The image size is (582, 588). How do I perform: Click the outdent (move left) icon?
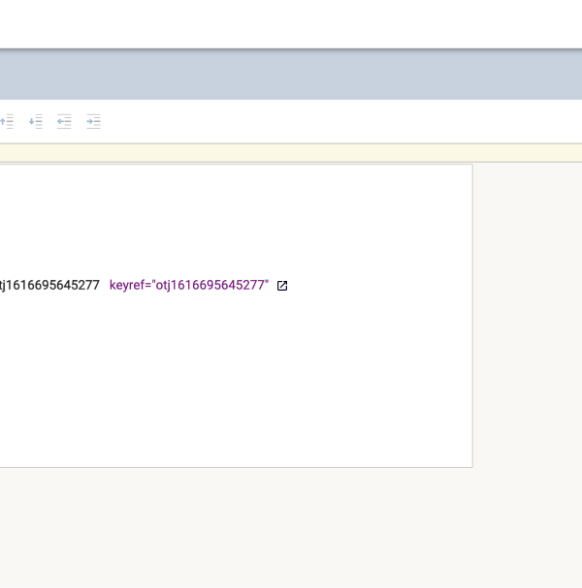64,121
